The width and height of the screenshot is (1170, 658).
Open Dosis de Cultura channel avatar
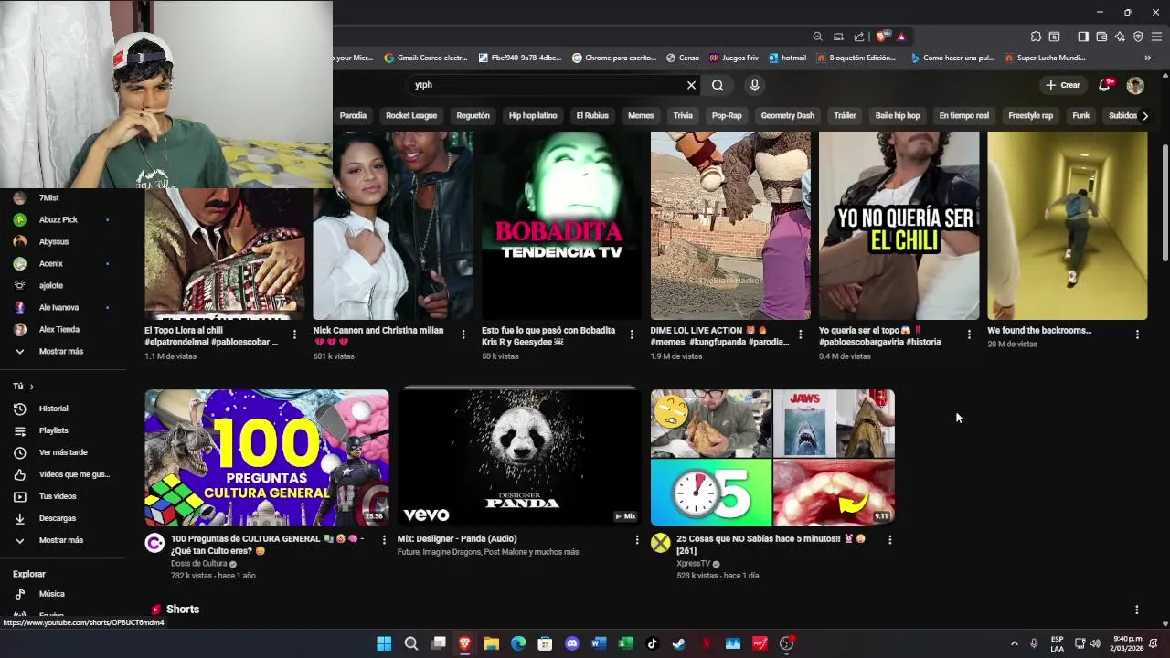click(154, 544)
